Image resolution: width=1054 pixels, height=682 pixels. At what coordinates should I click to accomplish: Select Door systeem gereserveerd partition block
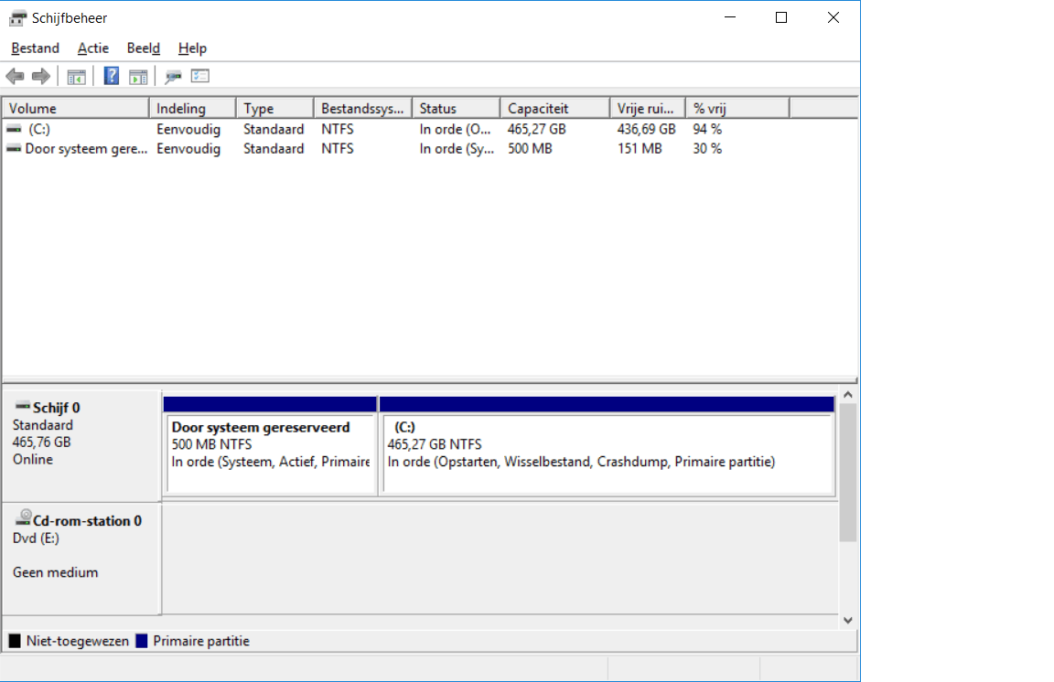(x=270, y=446)
